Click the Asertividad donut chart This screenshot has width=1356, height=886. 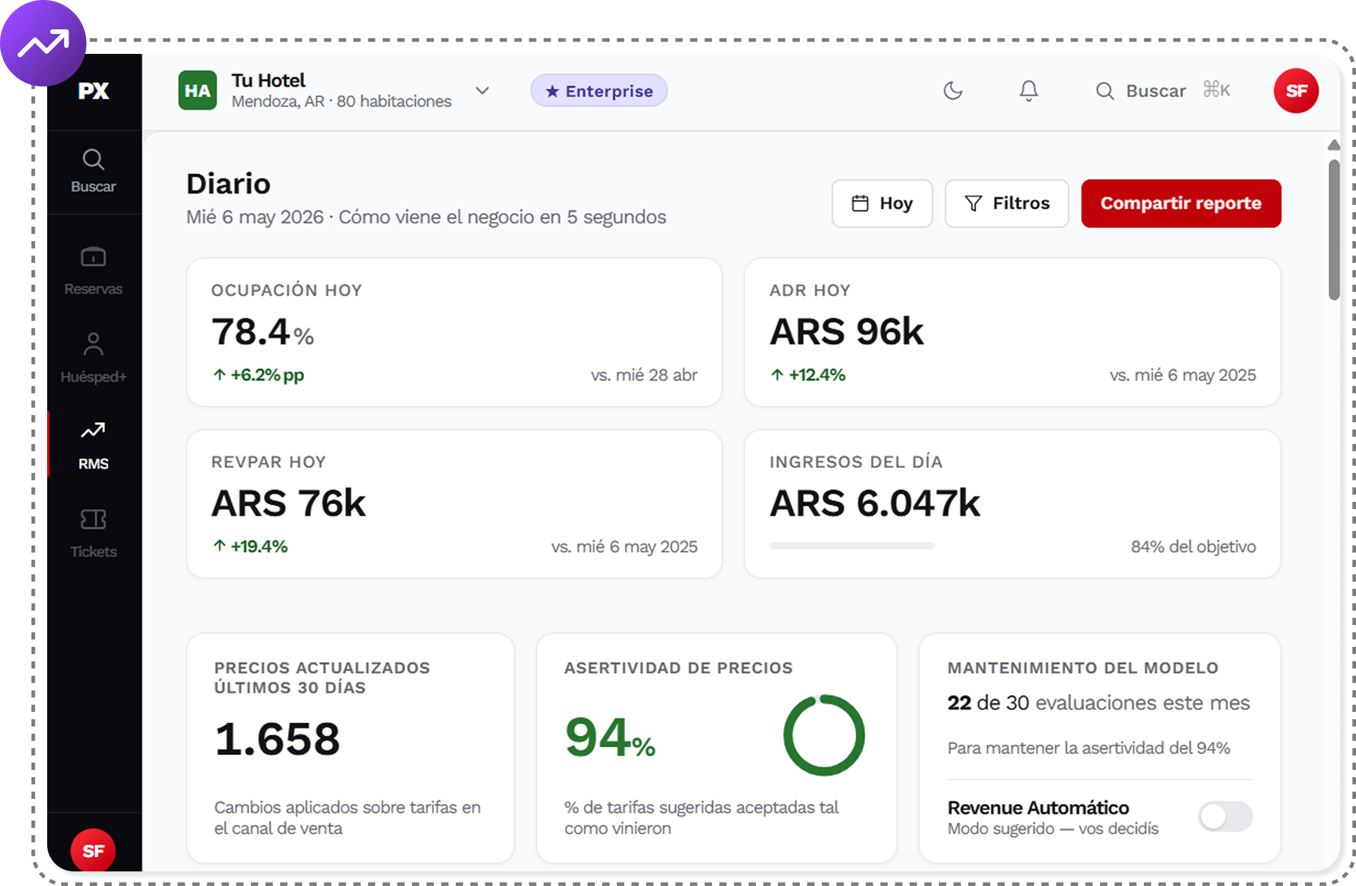point(824,736)
